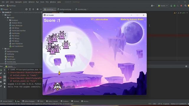
Task: Toggle Scroll to End in Run console
Action: point(5,80)
